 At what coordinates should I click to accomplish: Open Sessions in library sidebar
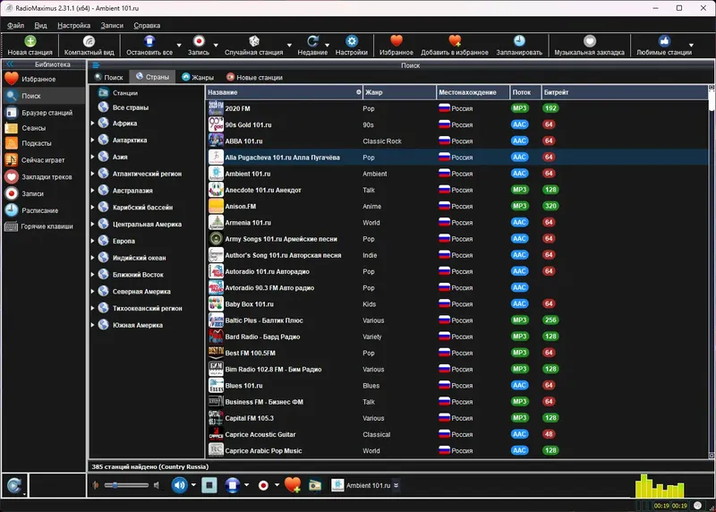coord(43,128)
